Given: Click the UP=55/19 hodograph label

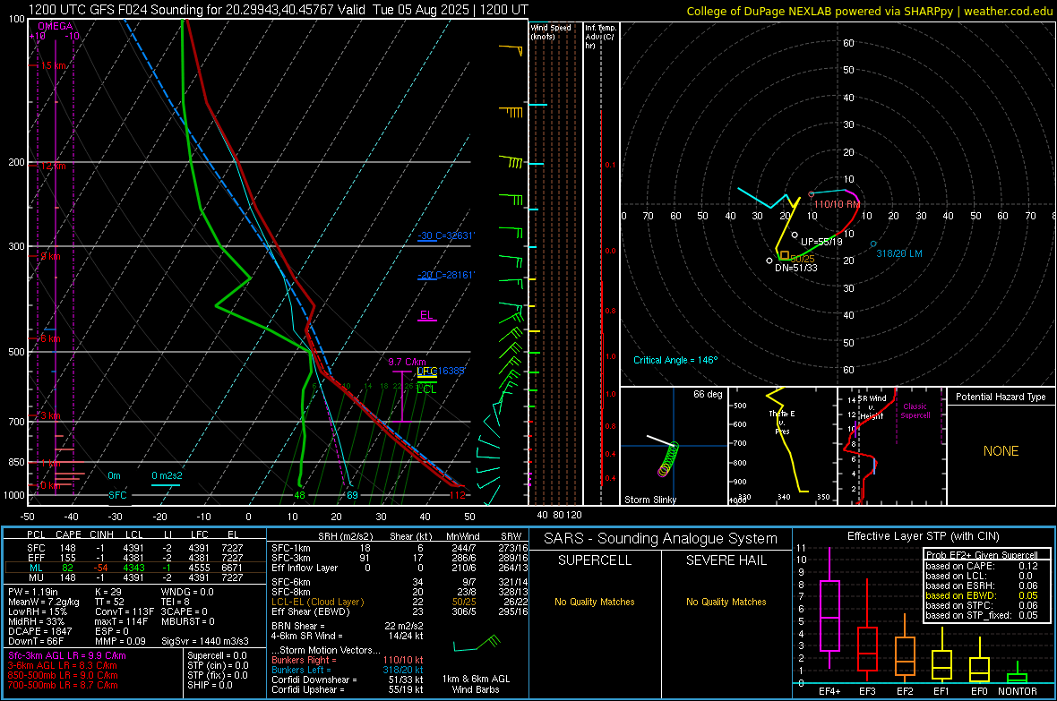Looking at the screenshot, I should [821, 242].
